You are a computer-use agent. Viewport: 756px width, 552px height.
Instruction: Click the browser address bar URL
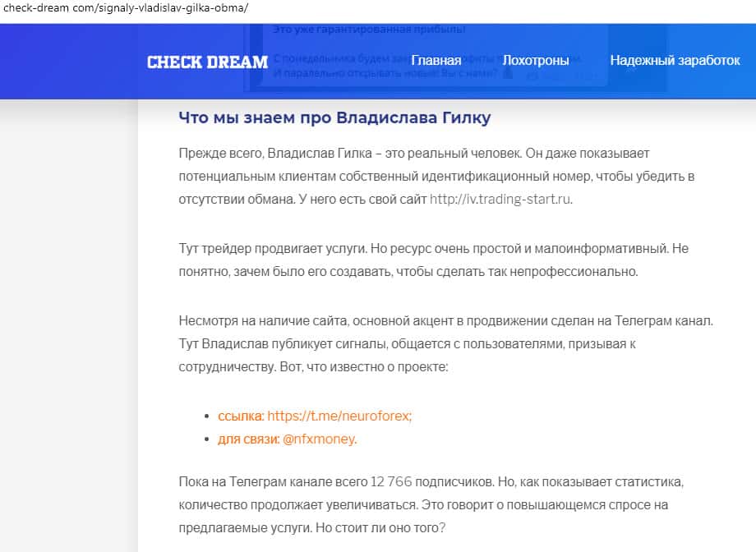[125, 8]
